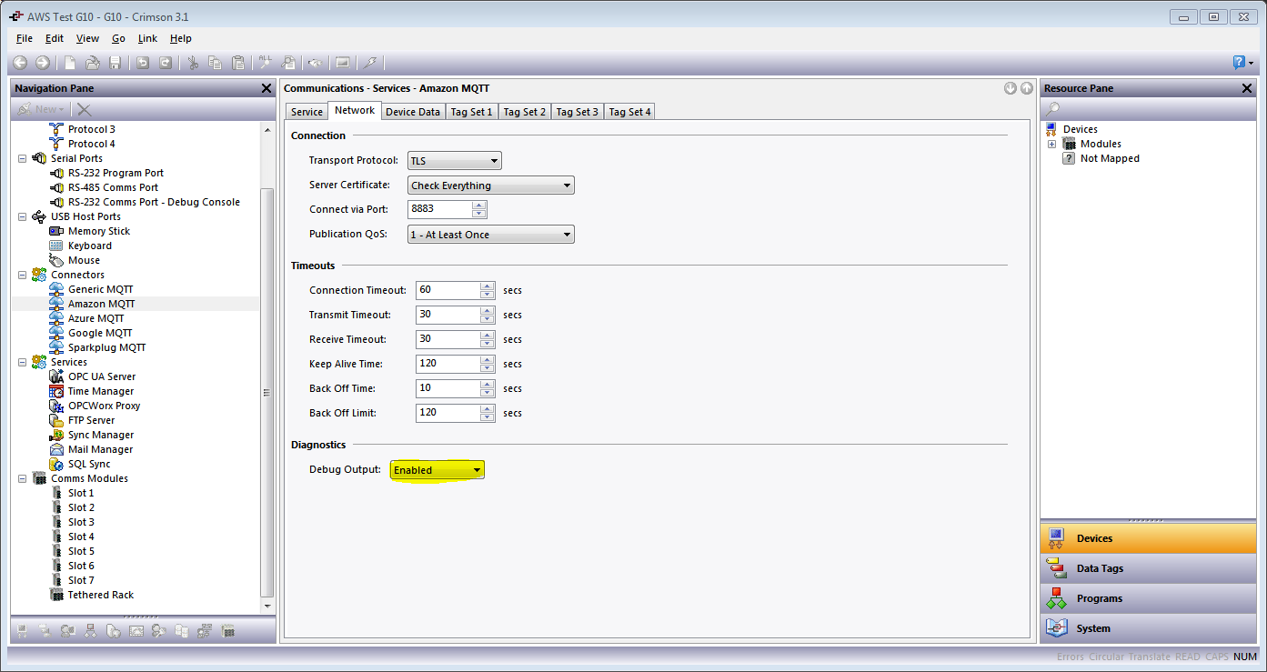Open the Debug Output dropdown
Viewport: 1267px width, 672px height.
[x=437, y=470]
